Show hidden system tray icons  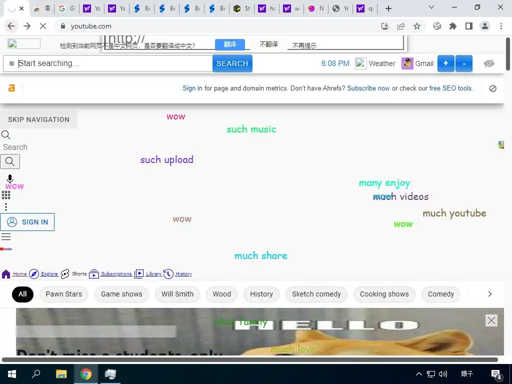[418, 374]
